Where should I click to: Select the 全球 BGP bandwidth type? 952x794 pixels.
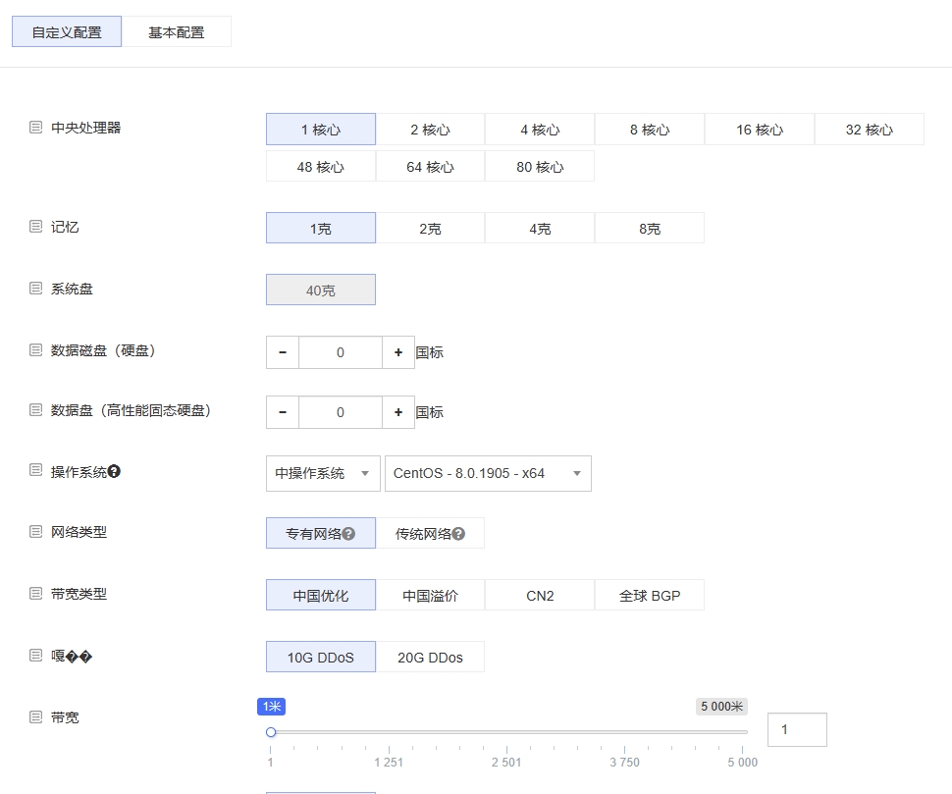[649, 594]
